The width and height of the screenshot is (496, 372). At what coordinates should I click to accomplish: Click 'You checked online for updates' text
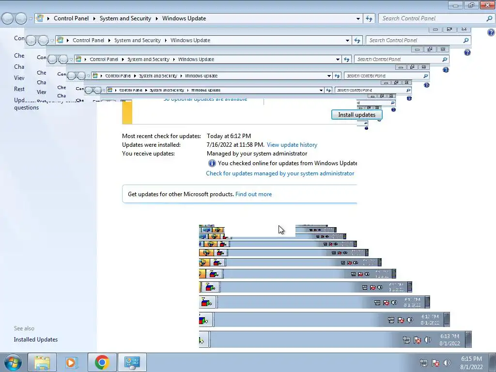[x=287, y=163]
